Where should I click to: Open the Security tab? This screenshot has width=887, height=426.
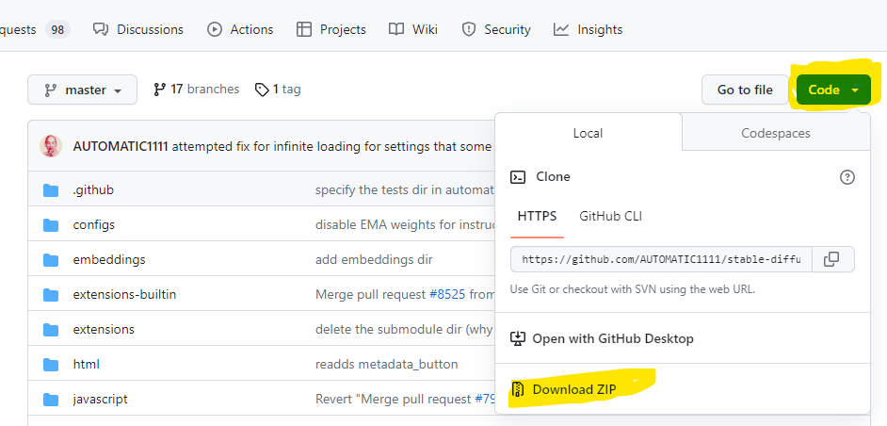point(496,29)
